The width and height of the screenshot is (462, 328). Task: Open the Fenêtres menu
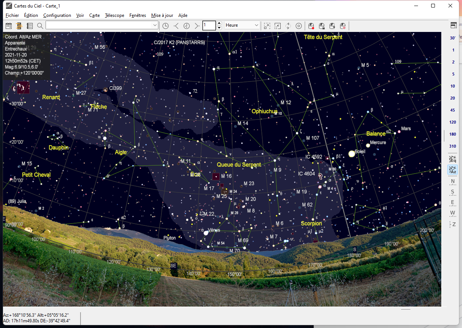click(x=138, y=15)
